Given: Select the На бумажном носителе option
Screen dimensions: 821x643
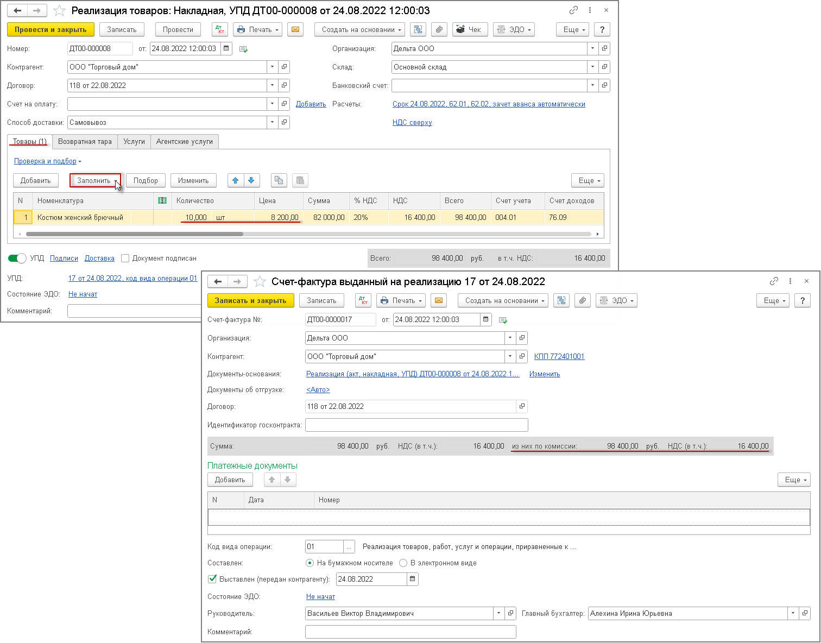Looking at the screenshot, I should click(310, 563).
